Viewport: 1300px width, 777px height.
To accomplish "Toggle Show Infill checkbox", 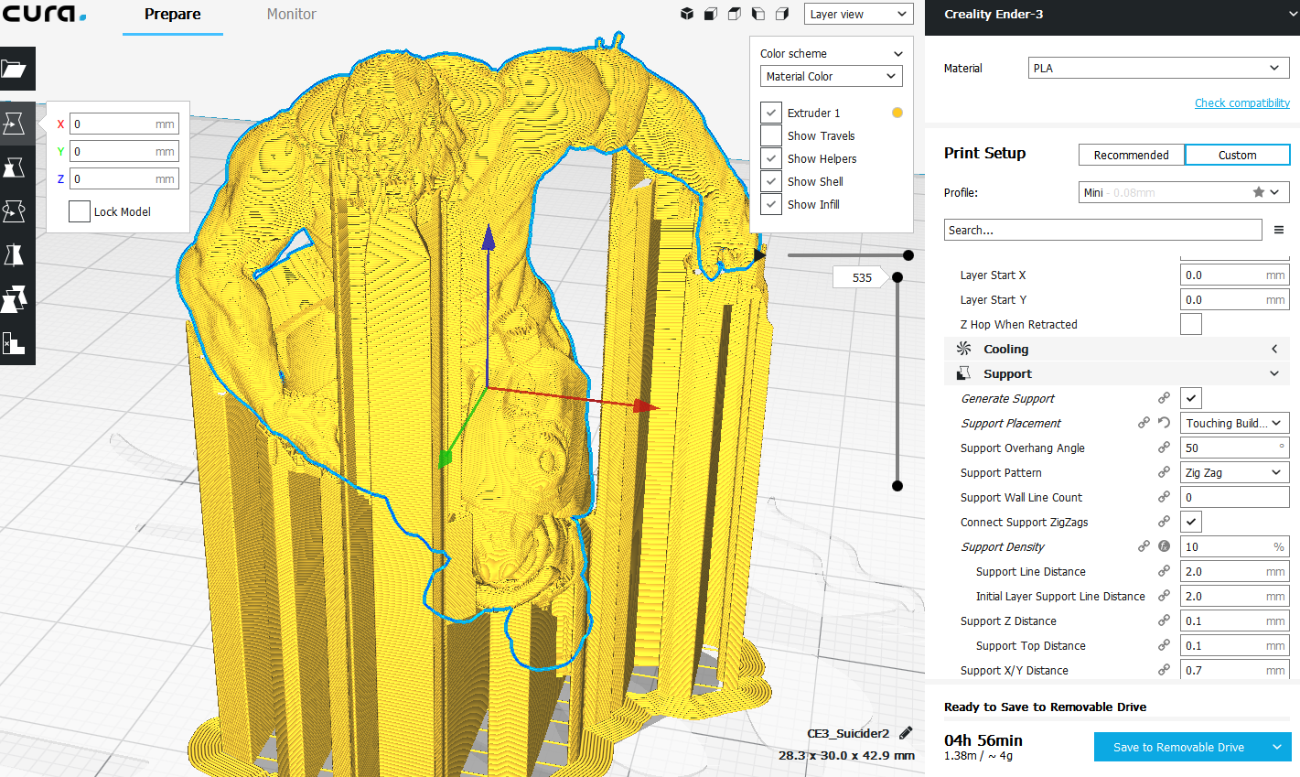I will click(771, 204).
